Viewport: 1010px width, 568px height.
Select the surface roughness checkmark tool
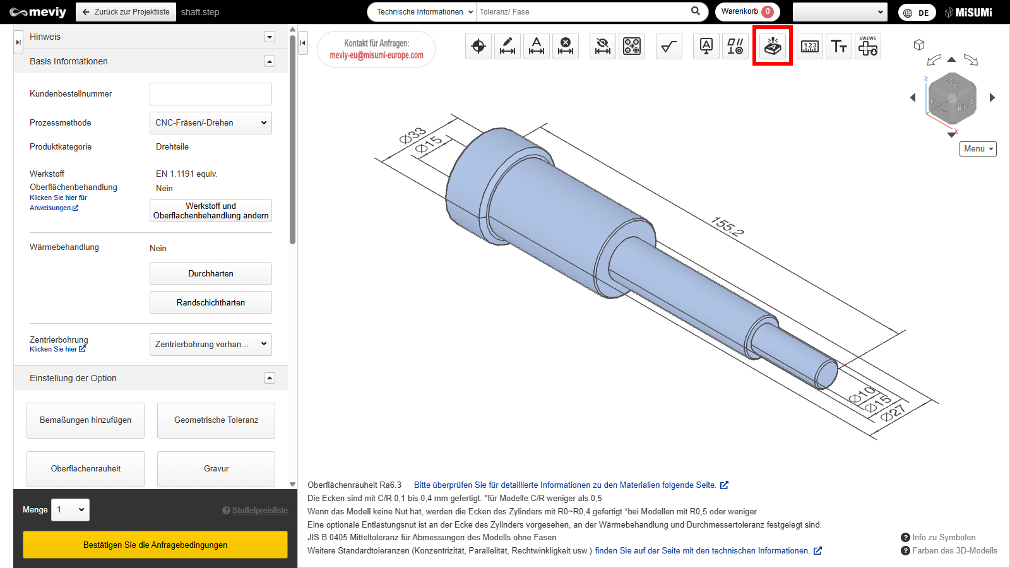click(669, 46)
